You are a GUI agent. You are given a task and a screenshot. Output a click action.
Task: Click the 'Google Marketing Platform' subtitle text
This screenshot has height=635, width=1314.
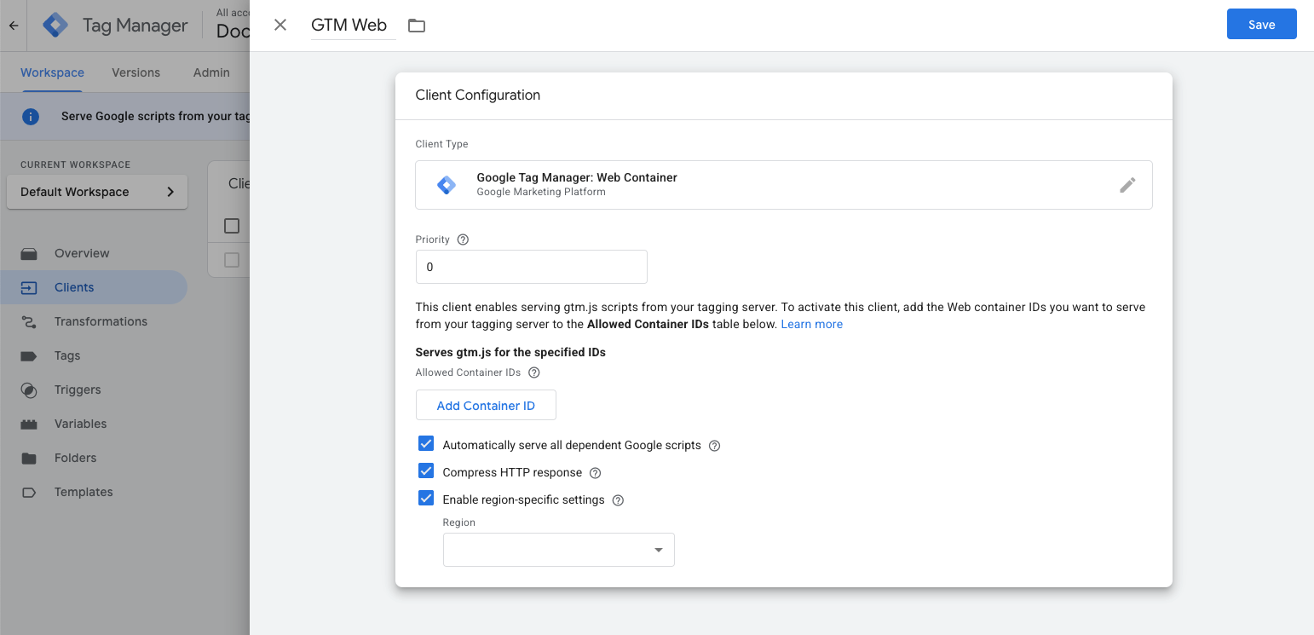point(541,193)
